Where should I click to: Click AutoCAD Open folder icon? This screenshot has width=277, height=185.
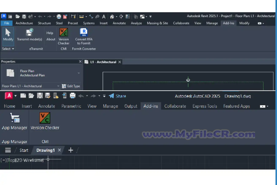coord(31,96)
